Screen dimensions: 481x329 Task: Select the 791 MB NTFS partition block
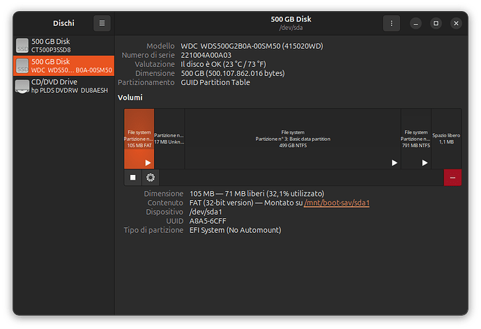416,139
